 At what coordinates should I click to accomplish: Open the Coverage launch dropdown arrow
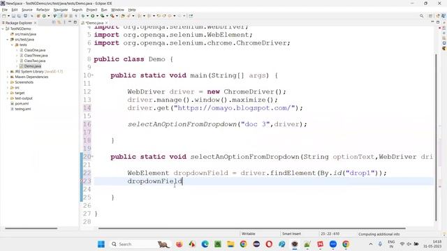click(x=107, y=16)
